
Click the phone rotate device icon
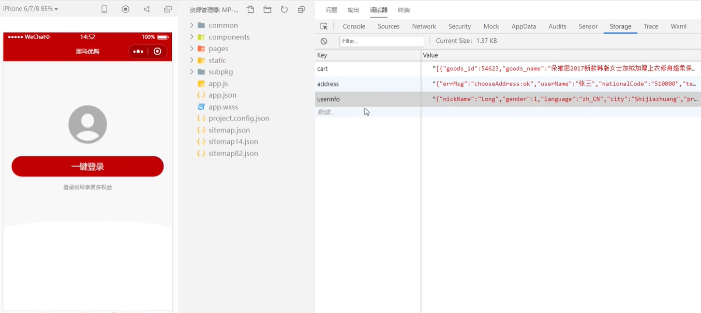(105, 9)
